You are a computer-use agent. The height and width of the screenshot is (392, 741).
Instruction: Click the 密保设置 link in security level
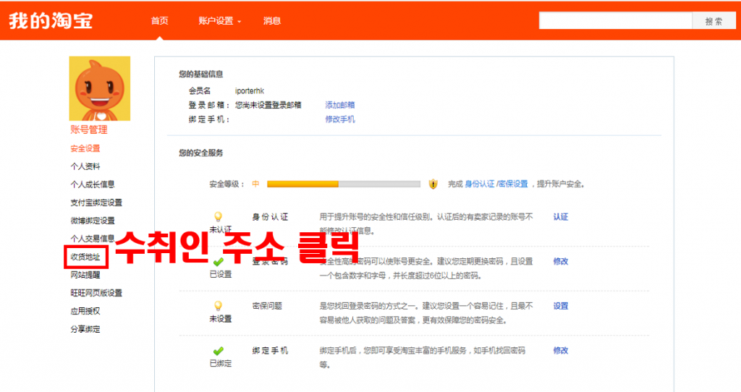[513, 184]
